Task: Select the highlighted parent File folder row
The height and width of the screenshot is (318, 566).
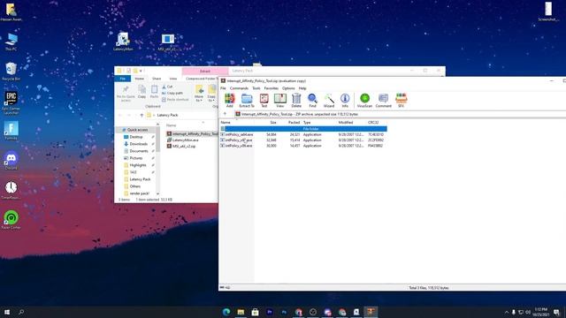Action: point(303,129)
